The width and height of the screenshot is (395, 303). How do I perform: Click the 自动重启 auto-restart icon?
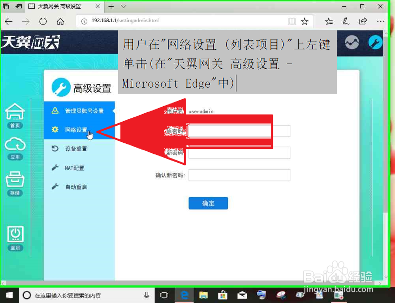55,186
